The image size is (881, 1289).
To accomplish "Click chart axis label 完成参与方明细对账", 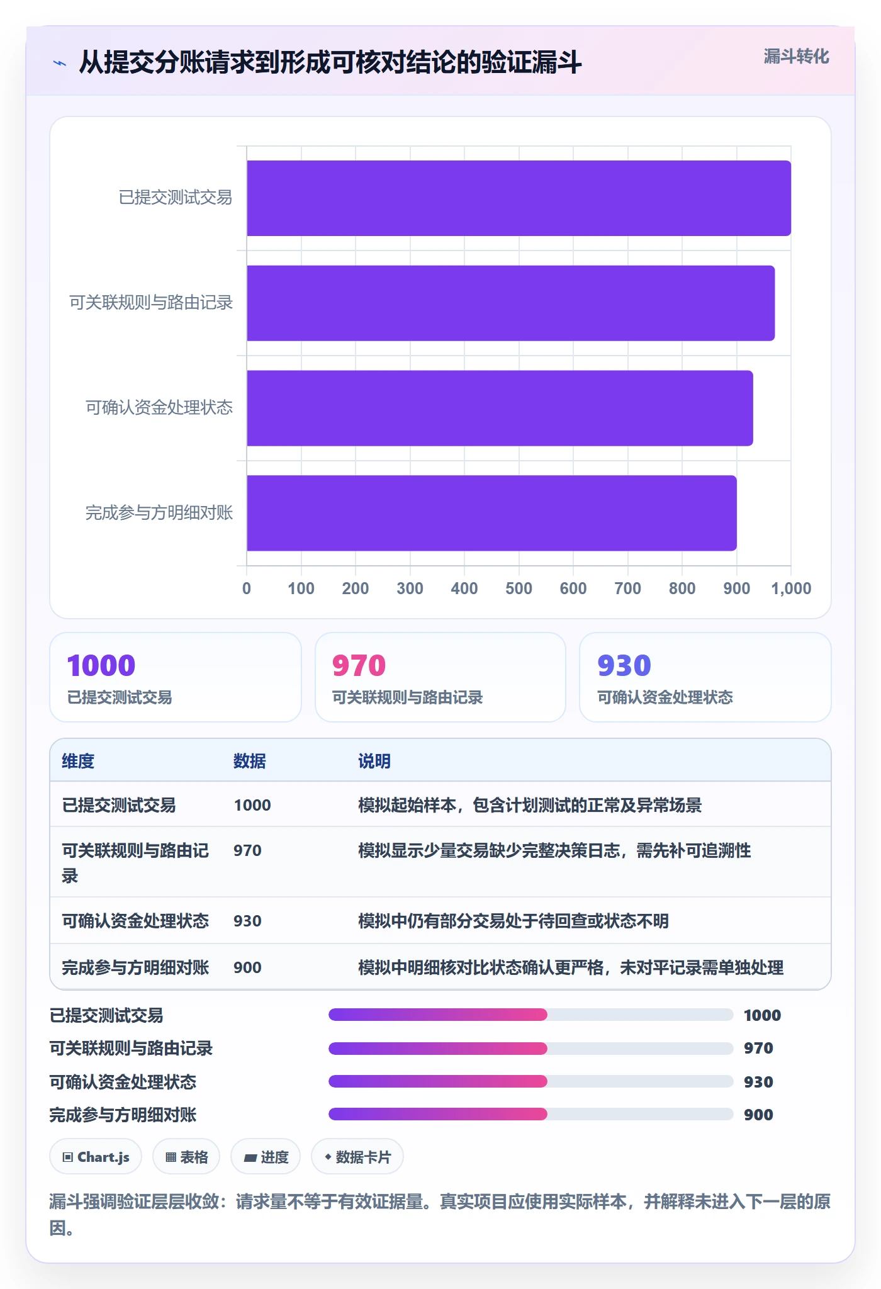I will coord(159,513).
